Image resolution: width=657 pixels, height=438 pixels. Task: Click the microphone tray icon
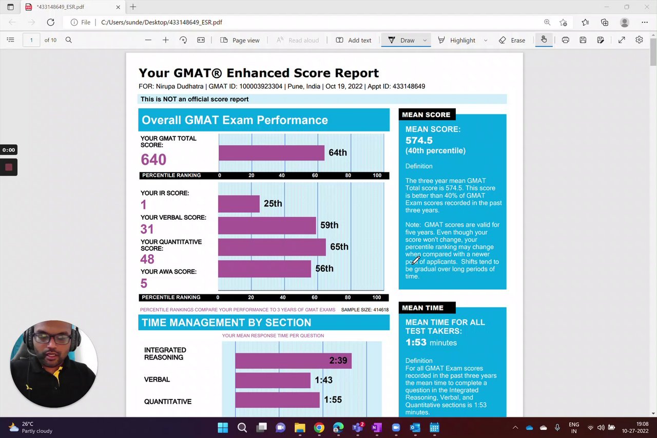[x=557, y=428]
